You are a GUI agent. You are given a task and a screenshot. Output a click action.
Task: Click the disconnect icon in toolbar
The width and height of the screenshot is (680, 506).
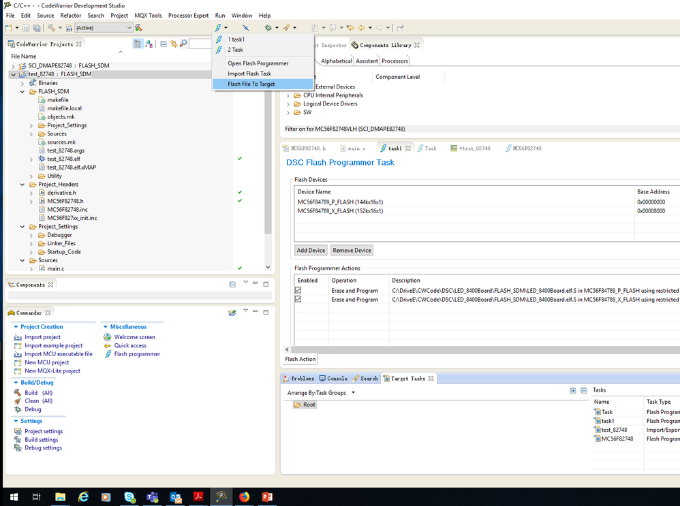pyautogui.click(x=245, y=28)
